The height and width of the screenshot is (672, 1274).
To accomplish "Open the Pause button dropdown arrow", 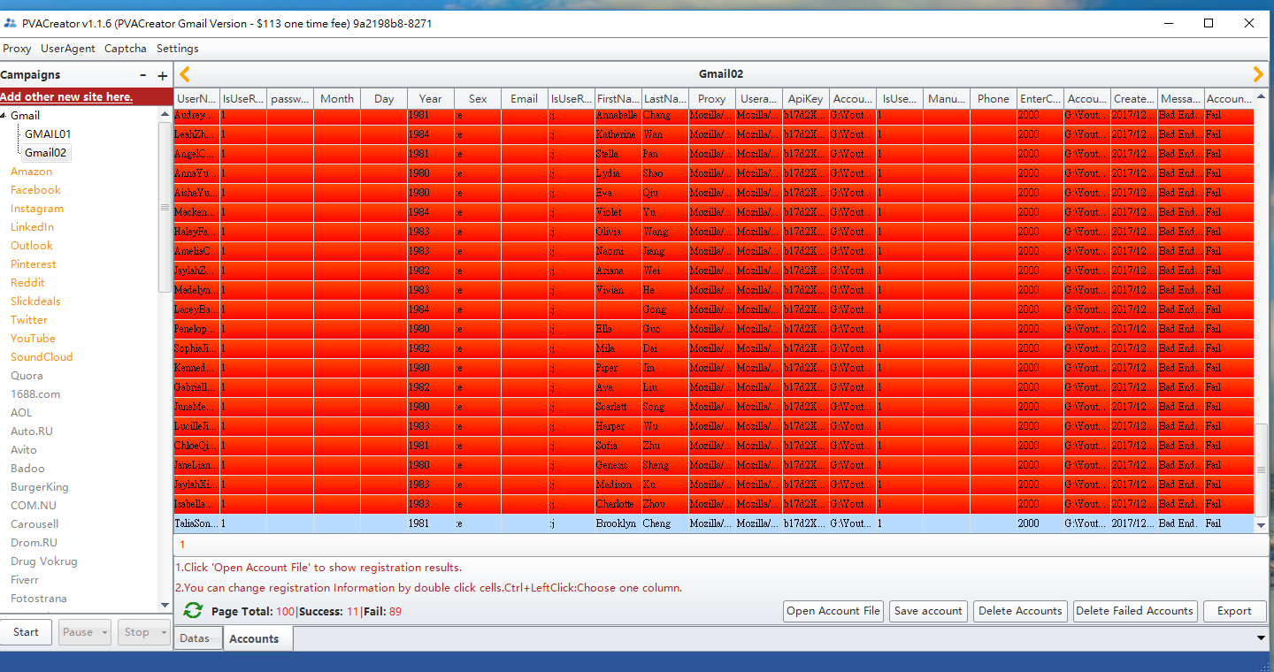I will click(105, 632).
